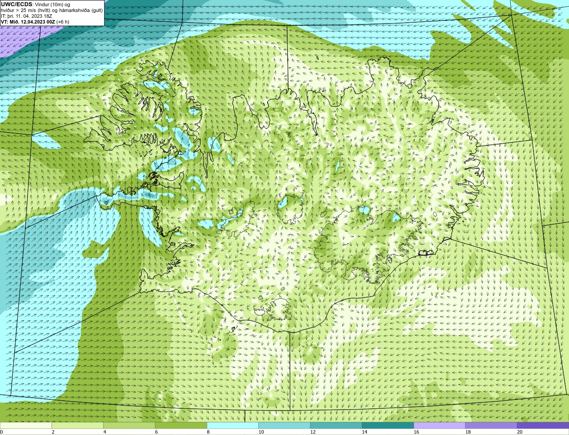Click the above-20 m/s dark purple legend swatch

tap(543, 426)
